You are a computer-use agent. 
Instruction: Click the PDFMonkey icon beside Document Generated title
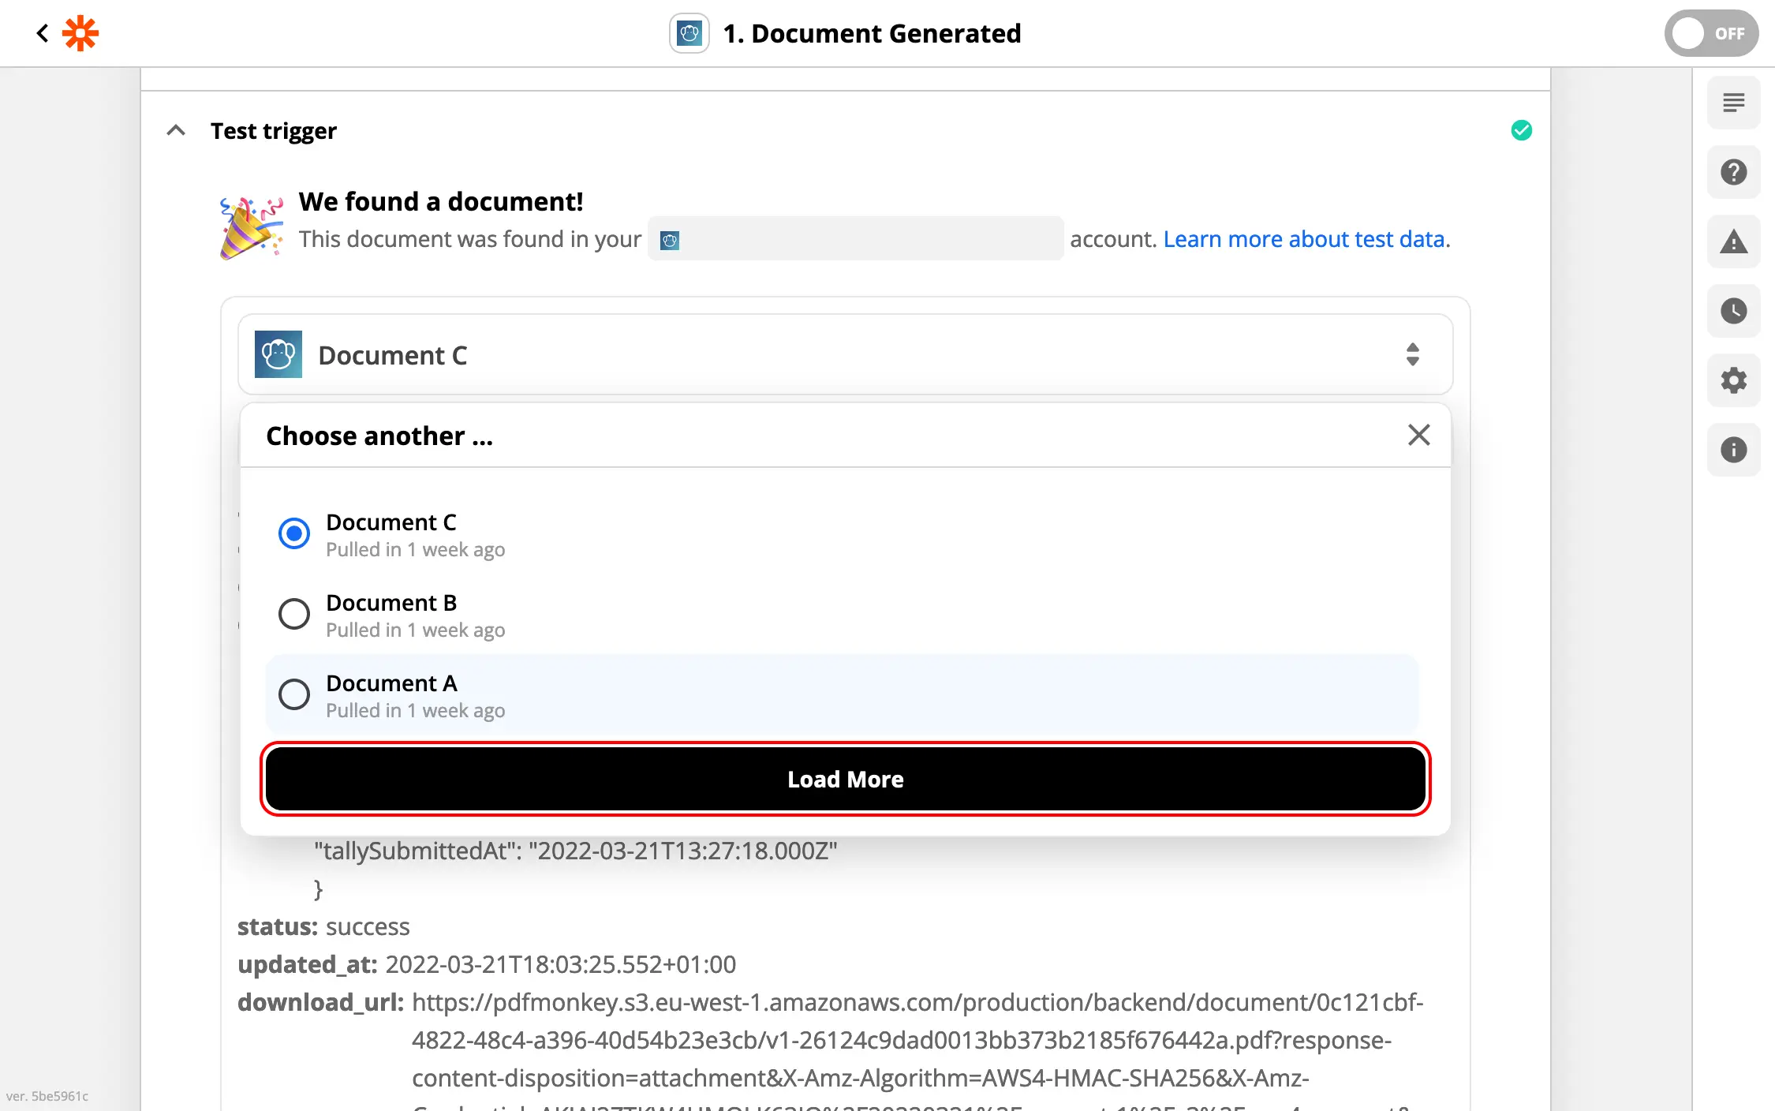(x=689, y=33)
